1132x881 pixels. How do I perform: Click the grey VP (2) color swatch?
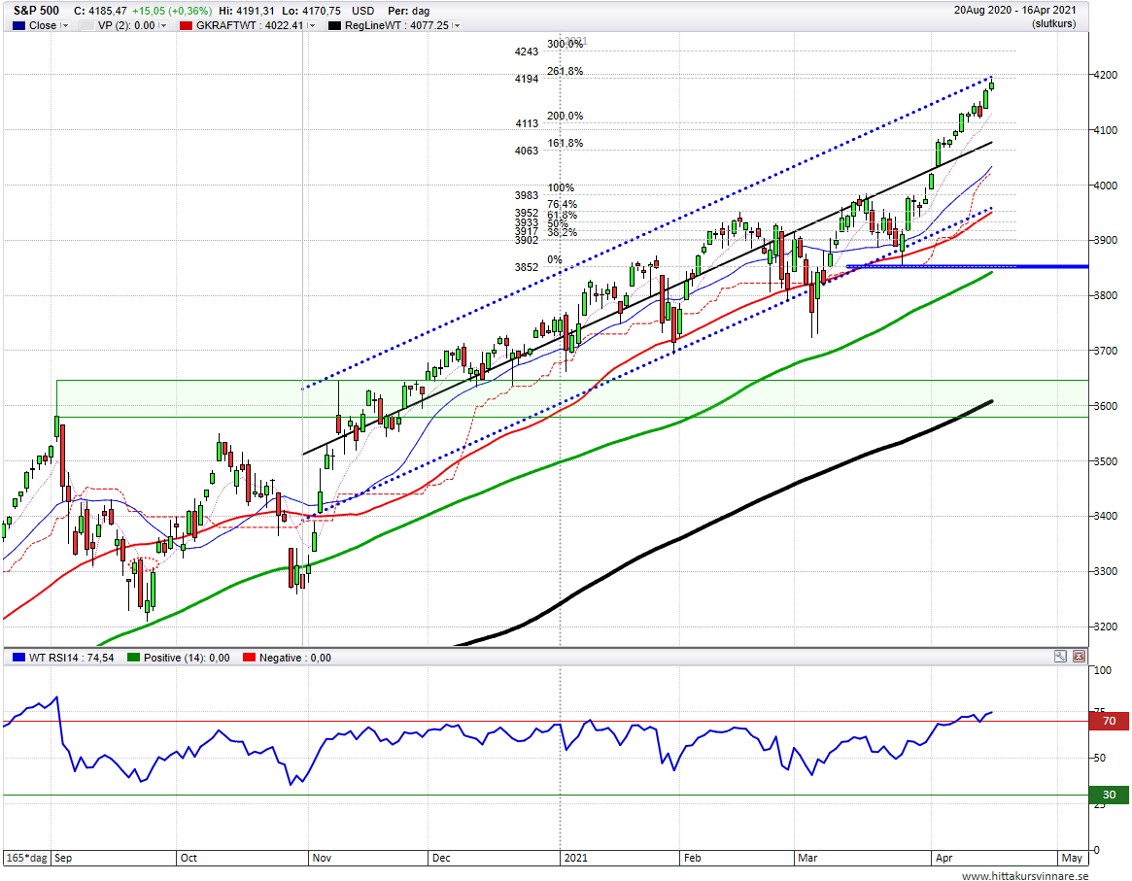87,25
